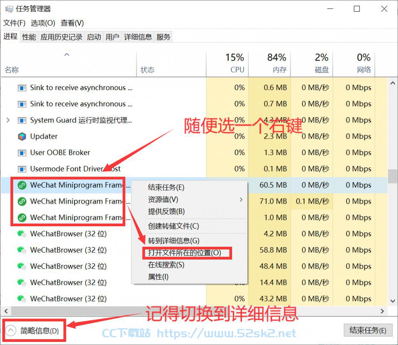
Task: Open the 文件(F) menu
Action: 14,23
